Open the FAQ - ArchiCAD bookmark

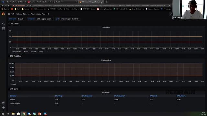pyautogui.click(x=121, y=9)
